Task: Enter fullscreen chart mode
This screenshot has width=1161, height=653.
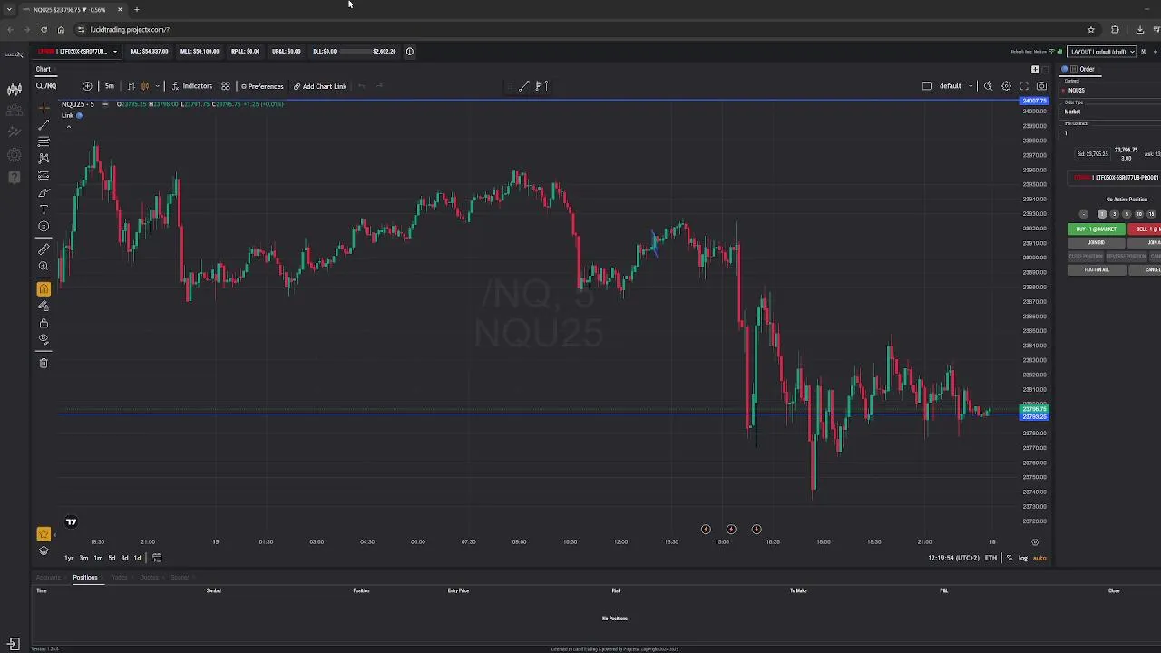Action: click(1024, 86)
